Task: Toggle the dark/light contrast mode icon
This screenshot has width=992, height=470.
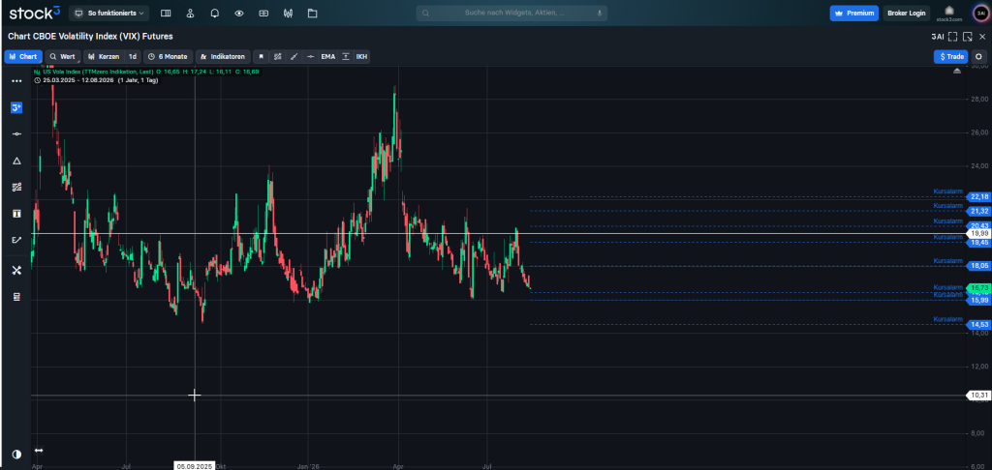Action: pyautogui.click(x=15, y=455)
